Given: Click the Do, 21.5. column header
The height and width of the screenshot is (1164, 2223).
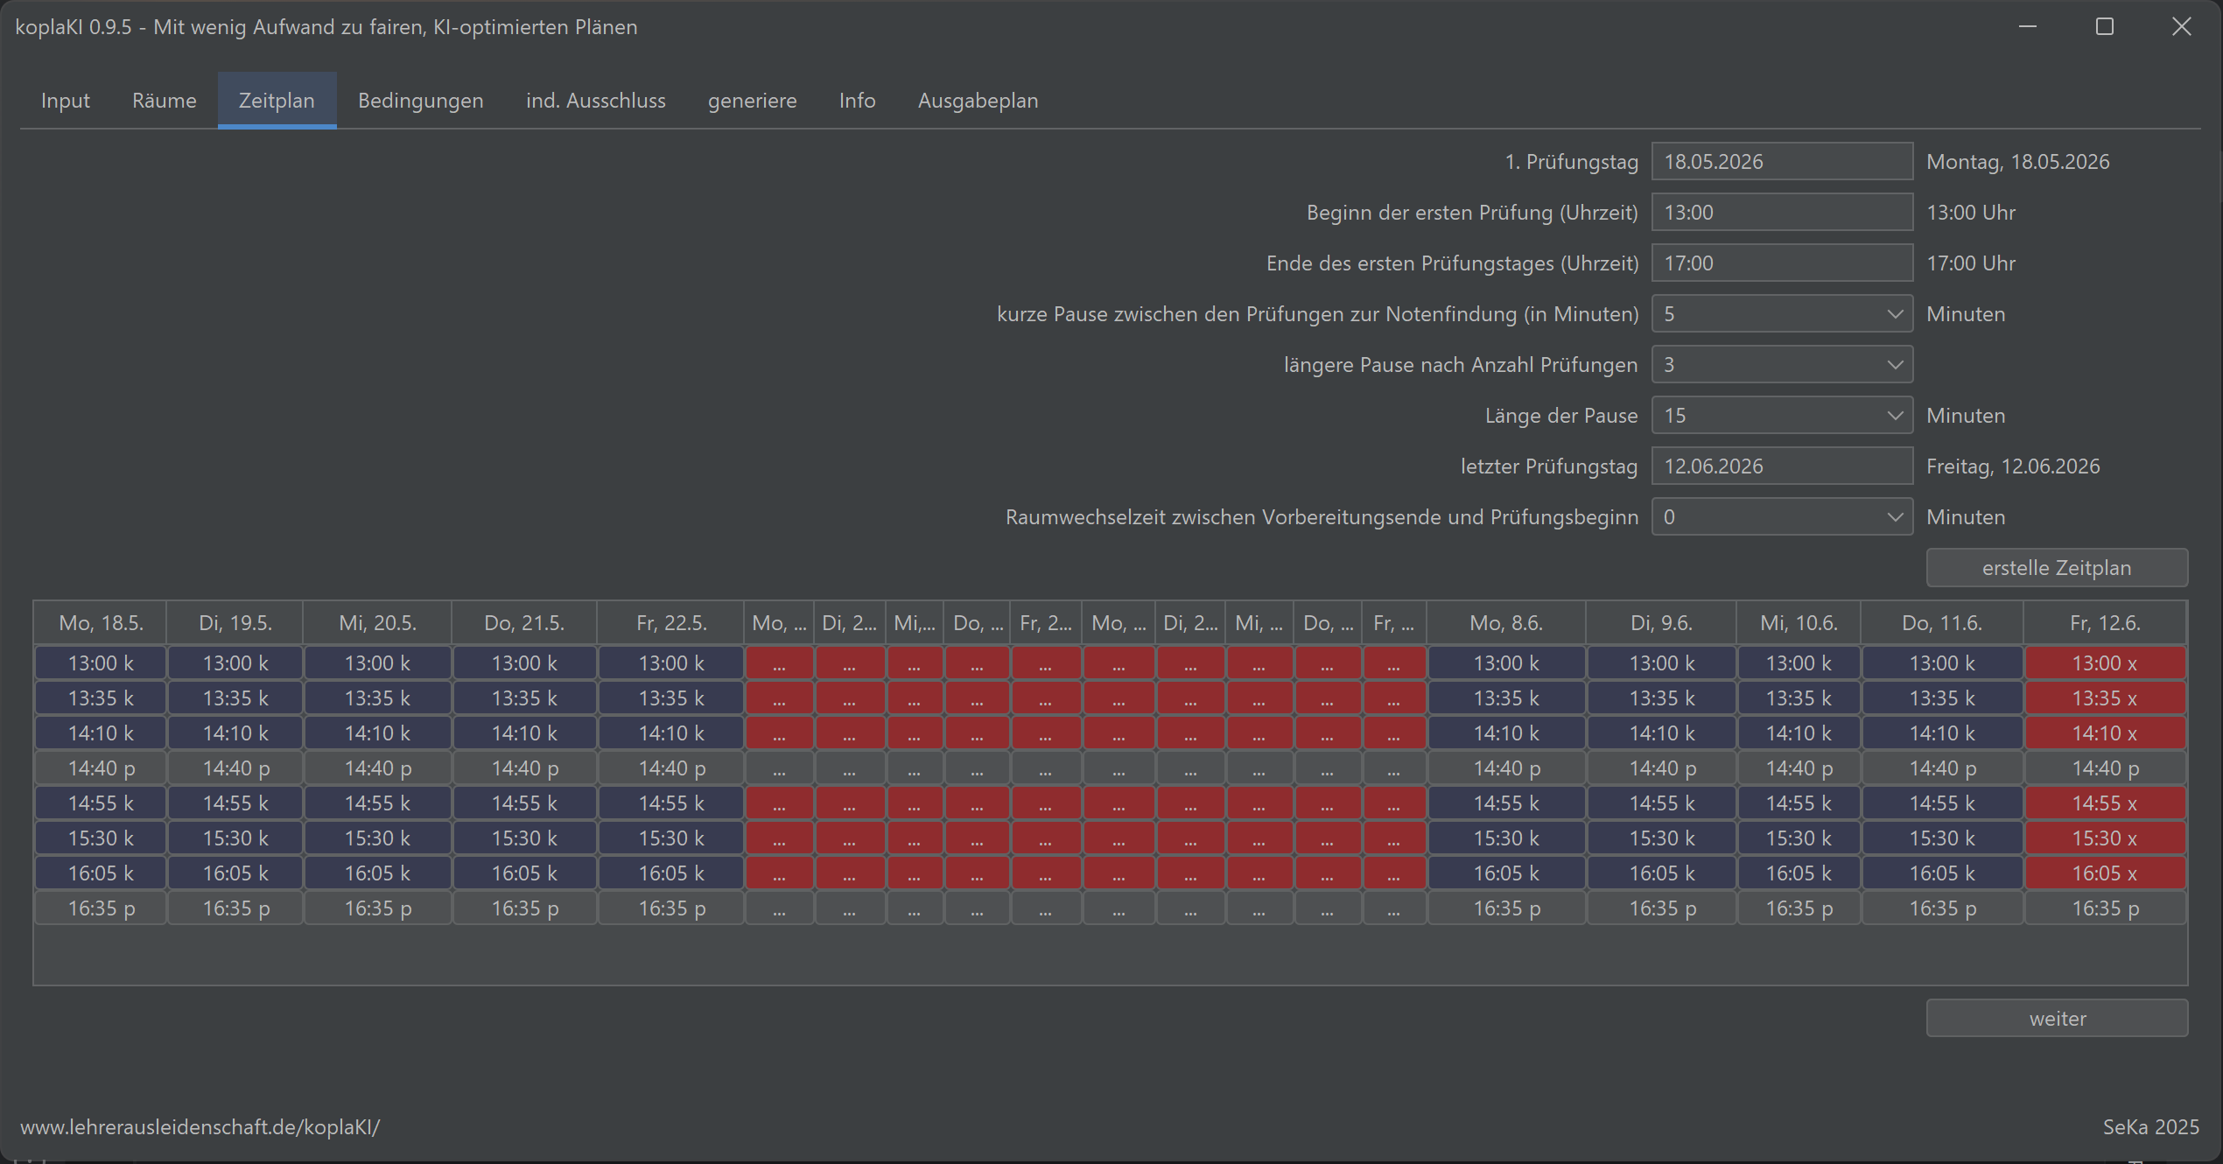Looking at the screenshot, I should 524,623.
